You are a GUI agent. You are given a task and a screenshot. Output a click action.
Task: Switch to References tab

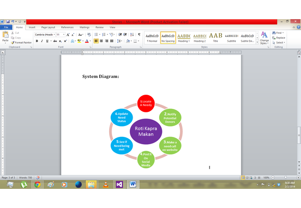68,27
